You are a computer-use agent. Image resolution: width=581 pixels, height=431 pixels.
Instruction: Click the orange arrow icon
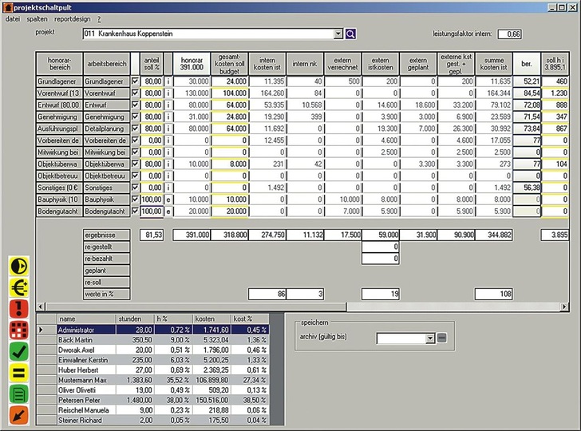[x=18, y=414]
